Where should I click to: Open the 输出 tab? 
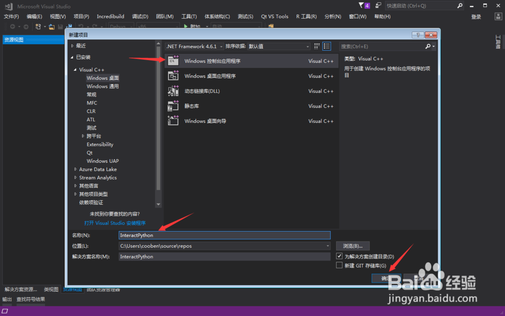[x=7, y=299]
